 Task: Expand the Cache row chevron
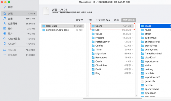[132, 26]
